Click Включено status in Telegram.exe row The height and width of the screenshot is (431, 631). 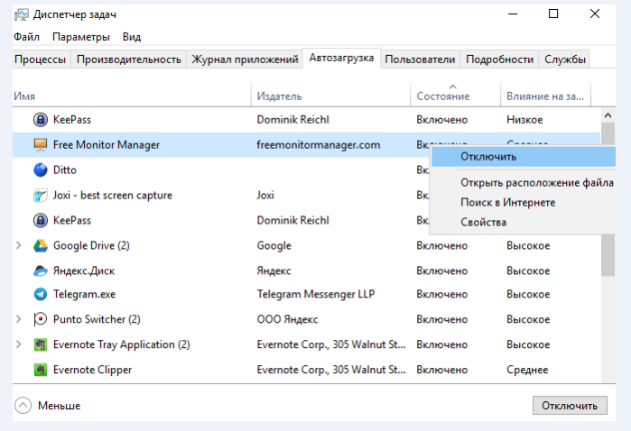441,294
